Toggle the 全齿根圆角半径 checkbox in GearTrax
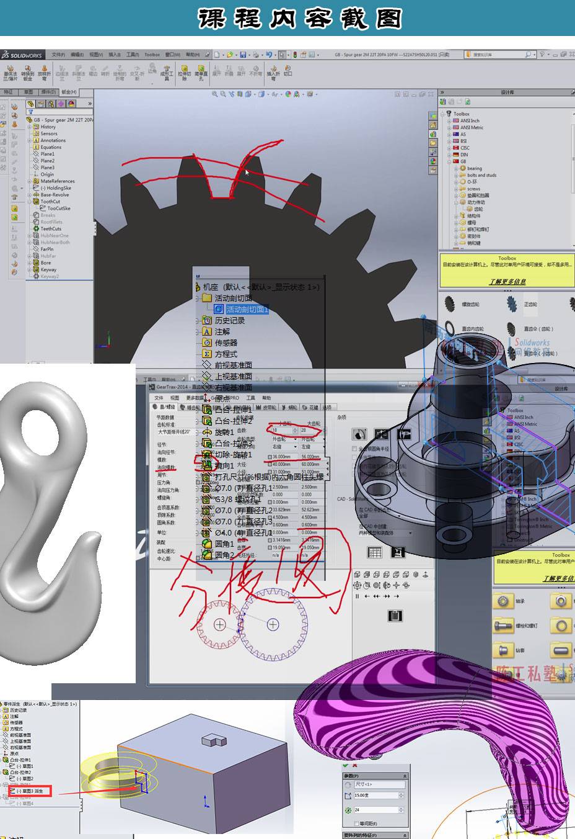575x839 pixels. [354, 449]
